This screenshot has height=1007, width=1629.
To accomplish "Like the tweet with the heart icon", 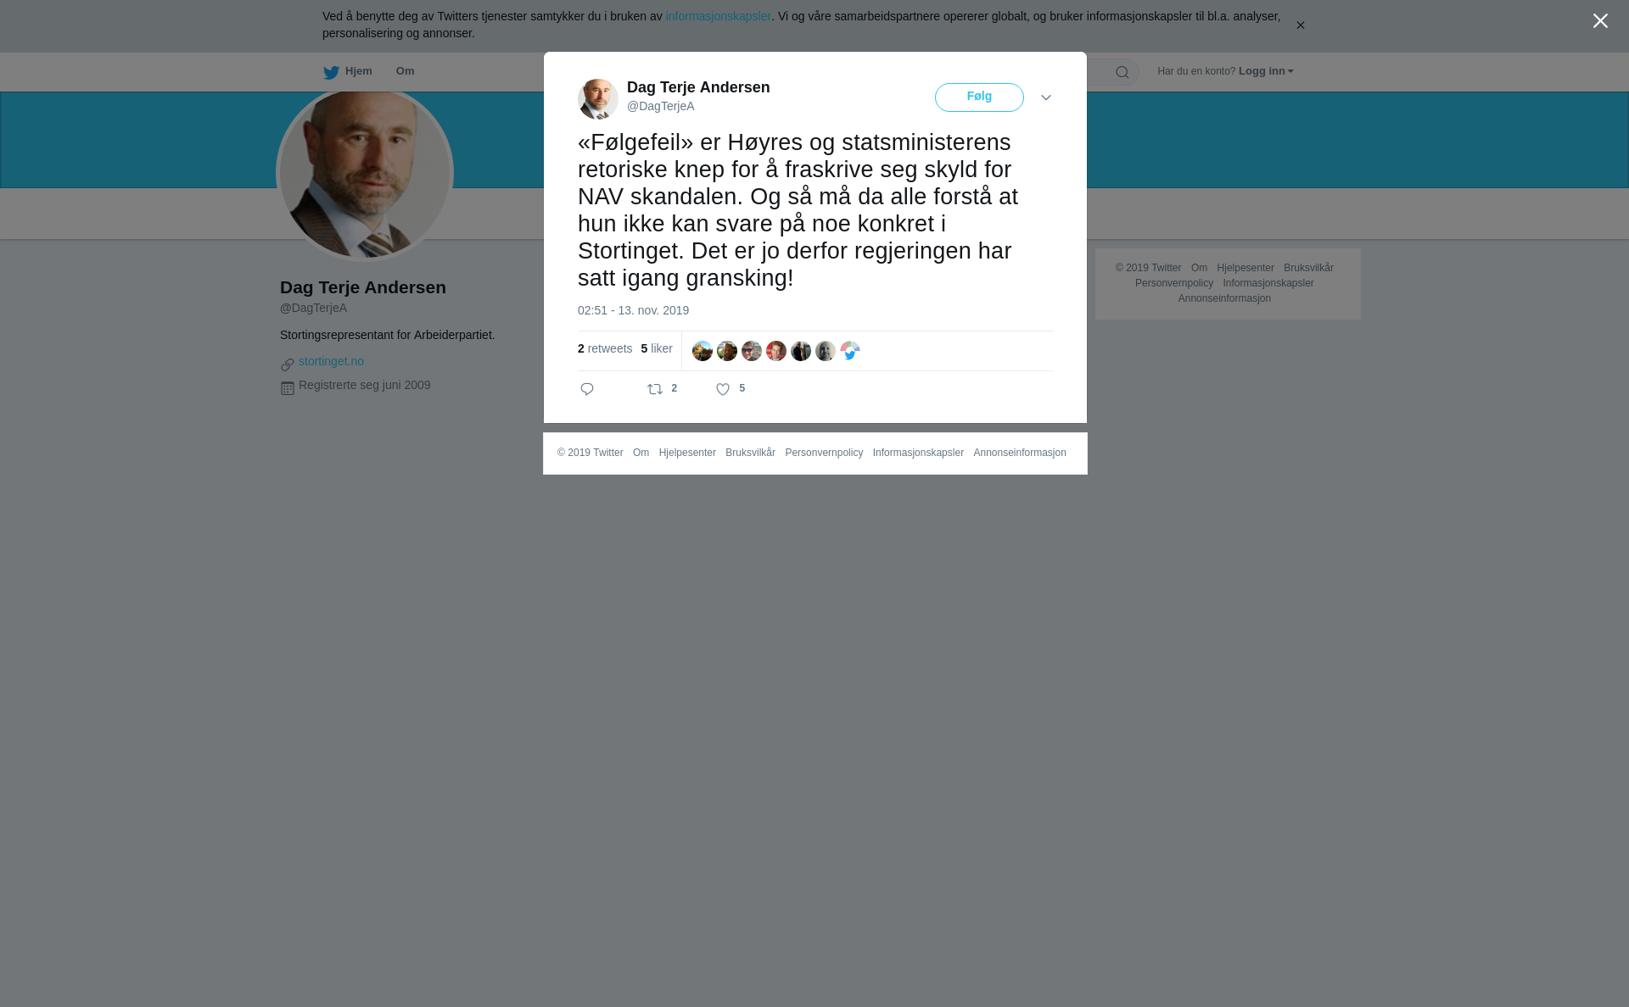I will (723, 389).
